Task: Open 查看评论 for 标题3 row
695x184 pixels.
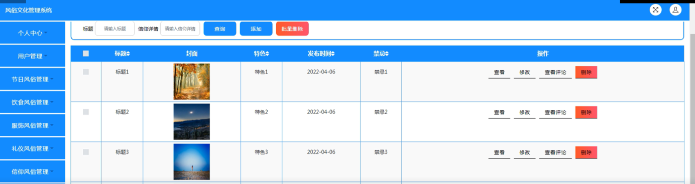Action: (555, 152)
